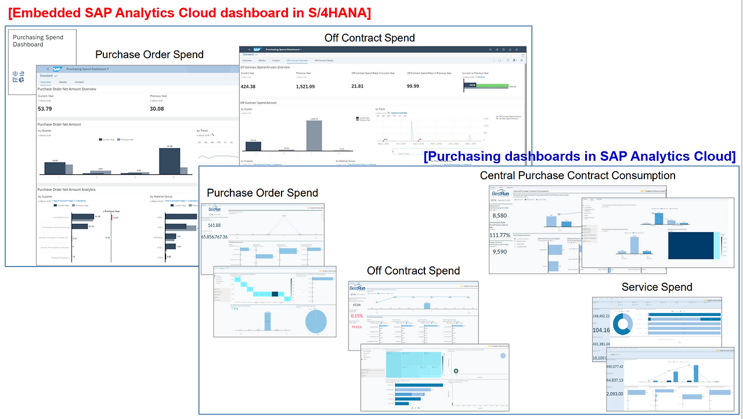Click green bar in Current vs Previous Year chart
This screenshot has height=419, width=743.
pyautogui.click(x=493, y=85)
